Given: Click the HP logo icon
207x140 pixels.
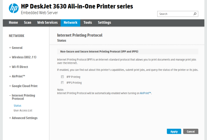Looking at the screenshot, I should coord(13,9).
